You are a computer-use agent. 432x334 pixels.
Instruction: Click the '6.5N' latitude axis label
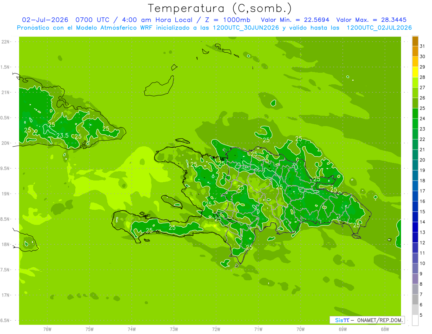[5, 321]
